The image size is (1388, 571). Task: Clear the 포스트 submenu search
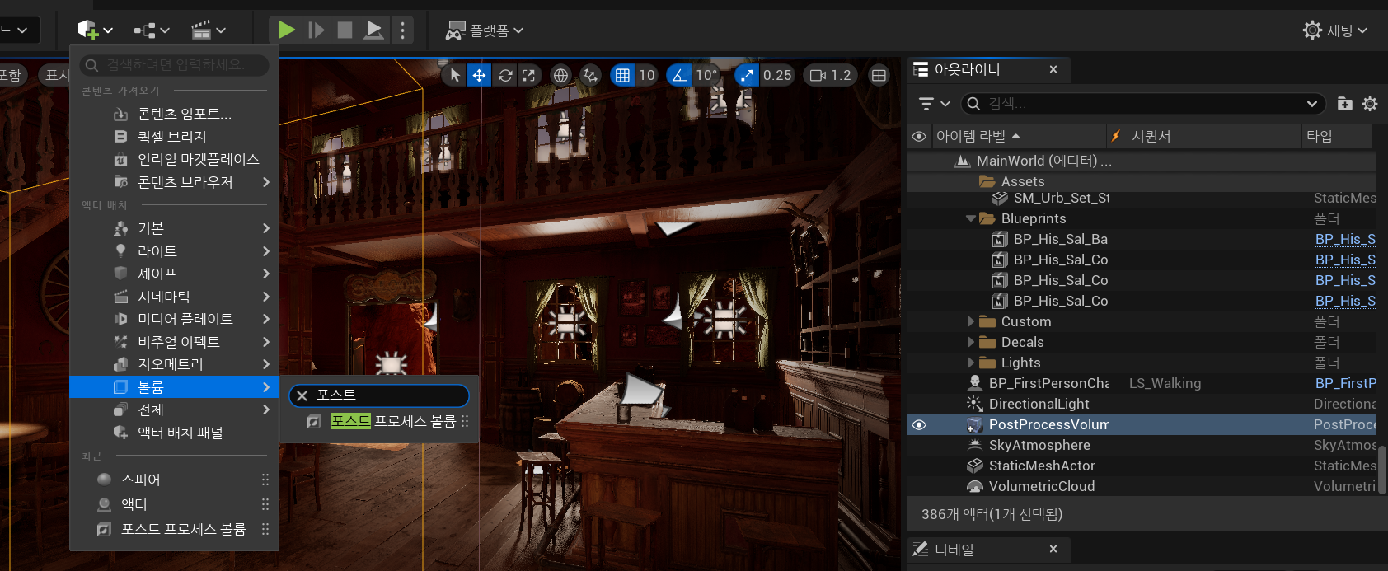[x=302, y=395]
